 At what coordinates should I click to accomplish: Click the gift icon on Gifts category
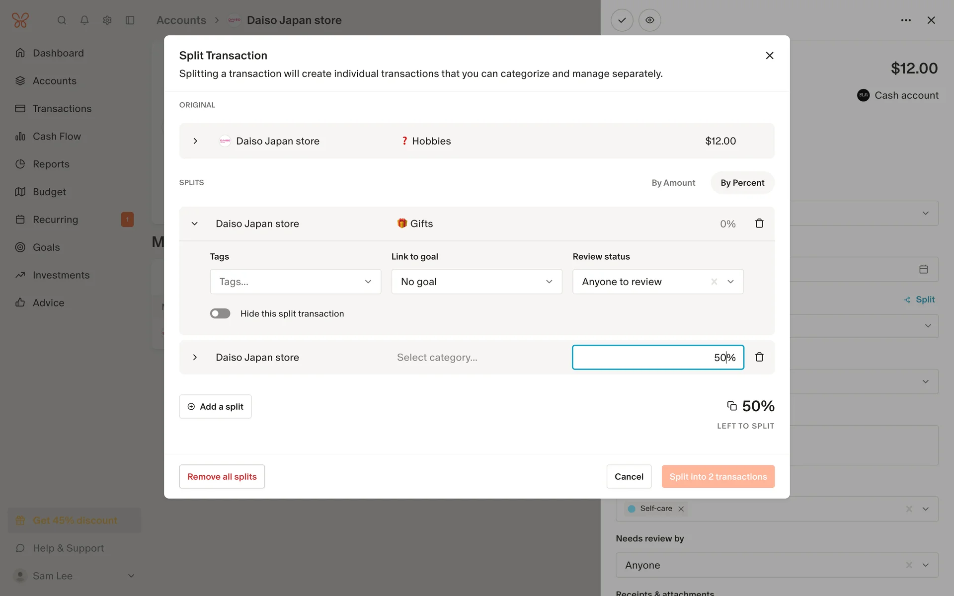coord(402,223)
